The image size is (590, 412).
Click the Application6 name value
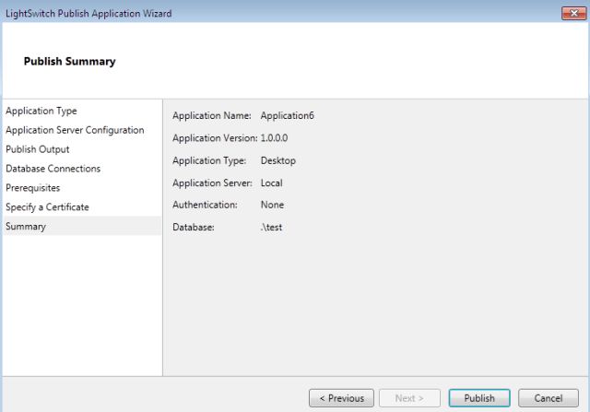tap(287, 115)
